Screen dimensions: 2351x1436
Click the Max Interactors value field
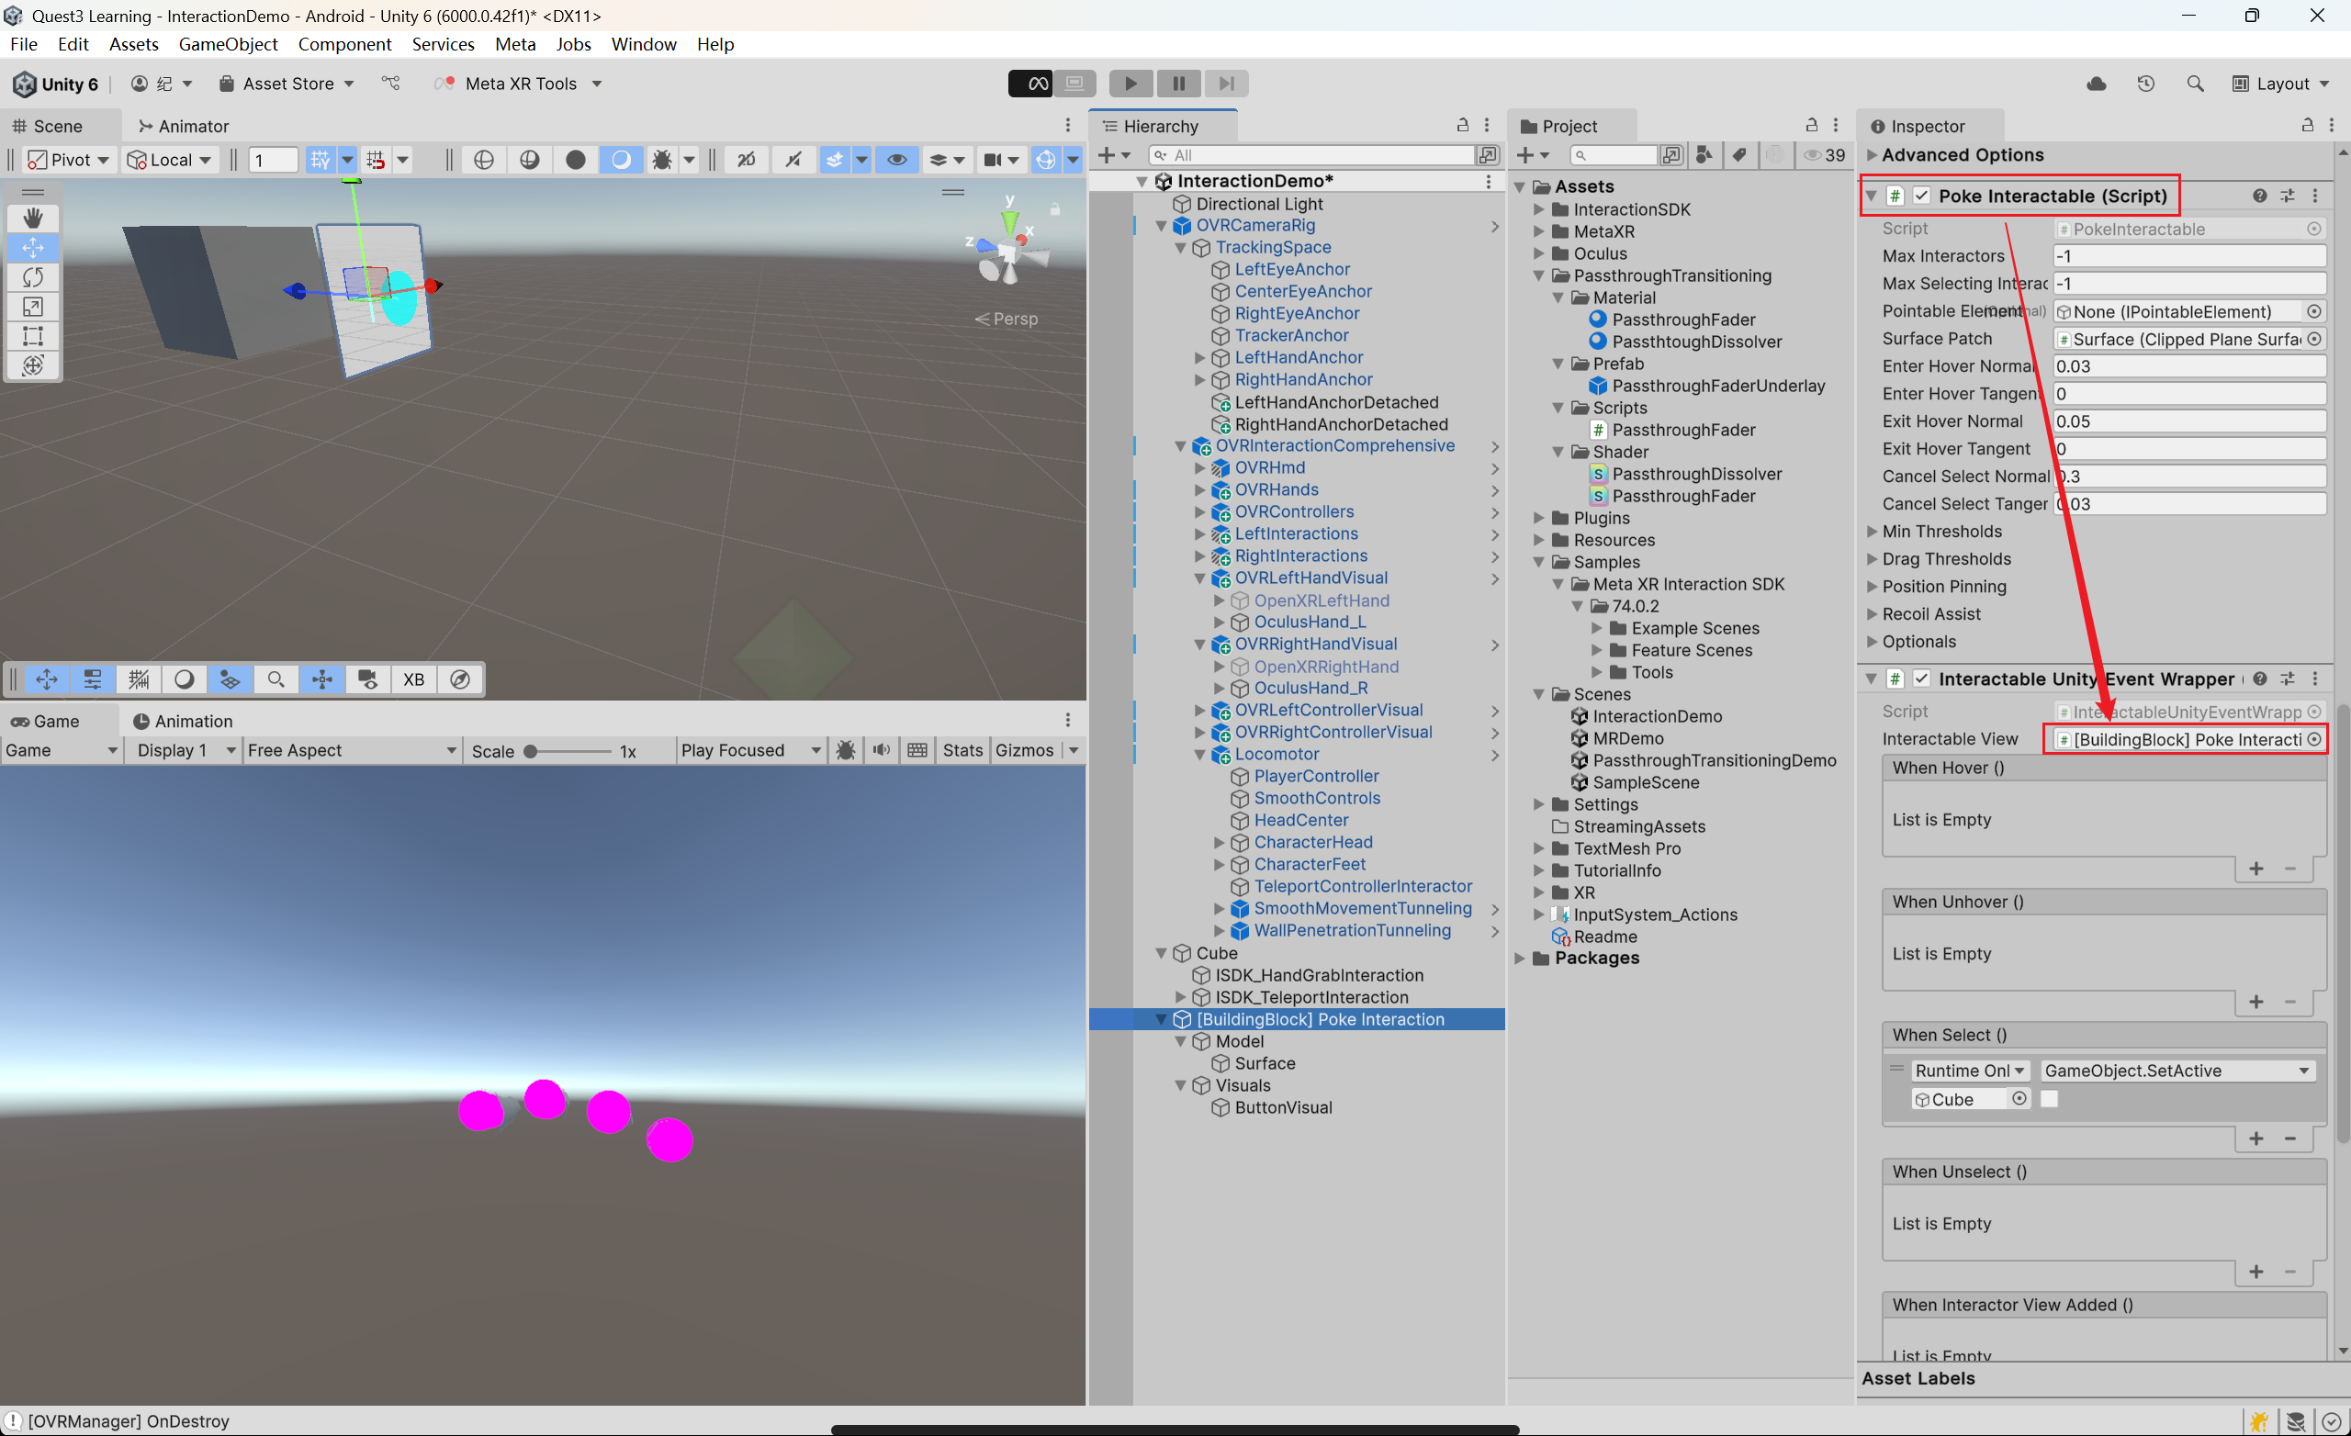pos(2188,256)
